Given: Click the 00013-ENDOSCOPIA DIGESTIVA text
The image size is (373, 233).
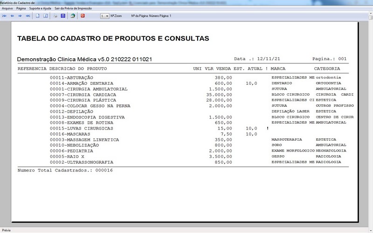Looking at the screenshot, I should 87,117.
